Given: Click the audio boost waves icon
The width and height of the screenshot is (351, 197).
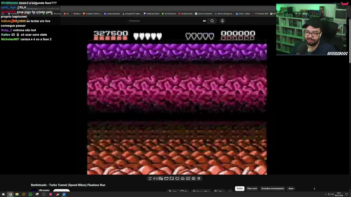Looking at the screenshot, I should 155,178.
